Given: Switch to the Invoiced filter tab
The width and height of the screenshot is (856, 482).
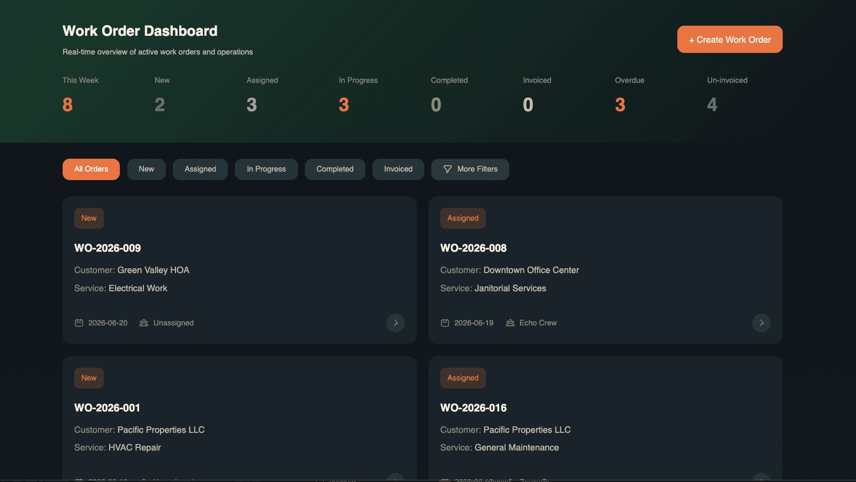Looking at the screenshot, I should 399,169.
